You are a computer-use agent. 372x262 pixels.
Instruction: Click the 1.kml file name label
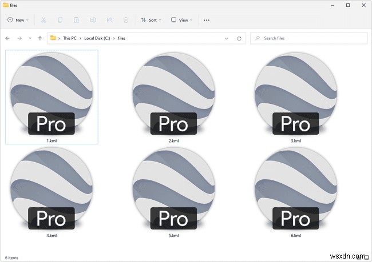pyautogui.click(x=52, y=141)
